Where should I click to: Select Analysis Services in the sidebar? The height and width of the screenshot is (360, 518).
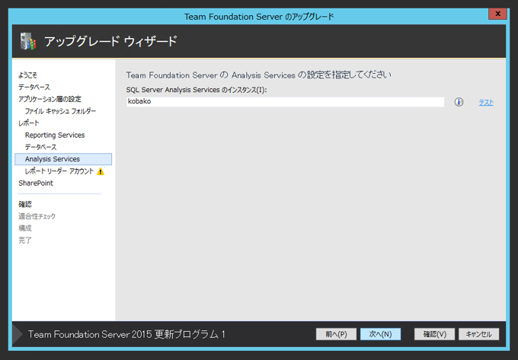[52, 159]
